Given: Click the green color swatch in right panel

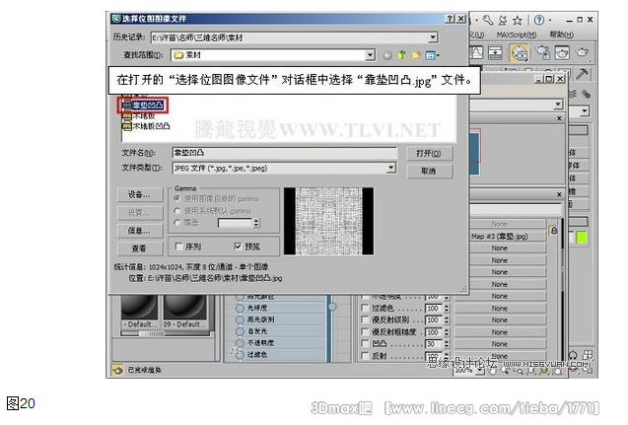Looking at the screenshot, I should (581, 238).
